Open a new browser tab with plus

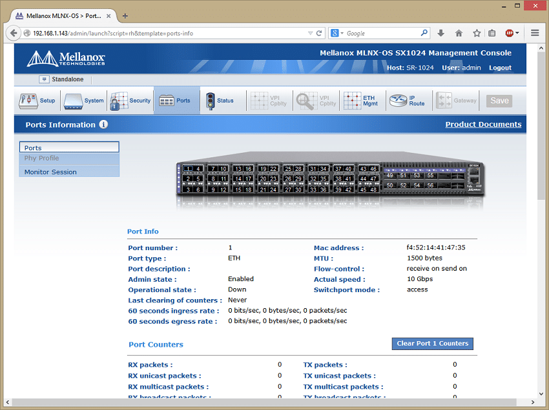(125, 16)
